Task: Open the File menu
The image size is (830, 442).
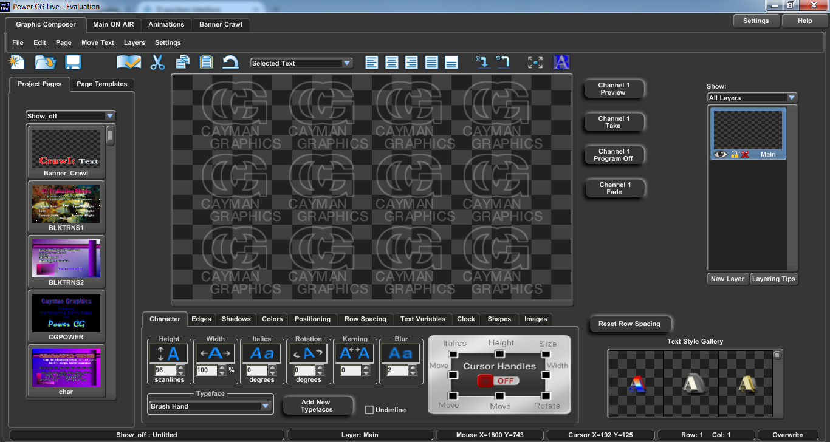Action: 18,42
